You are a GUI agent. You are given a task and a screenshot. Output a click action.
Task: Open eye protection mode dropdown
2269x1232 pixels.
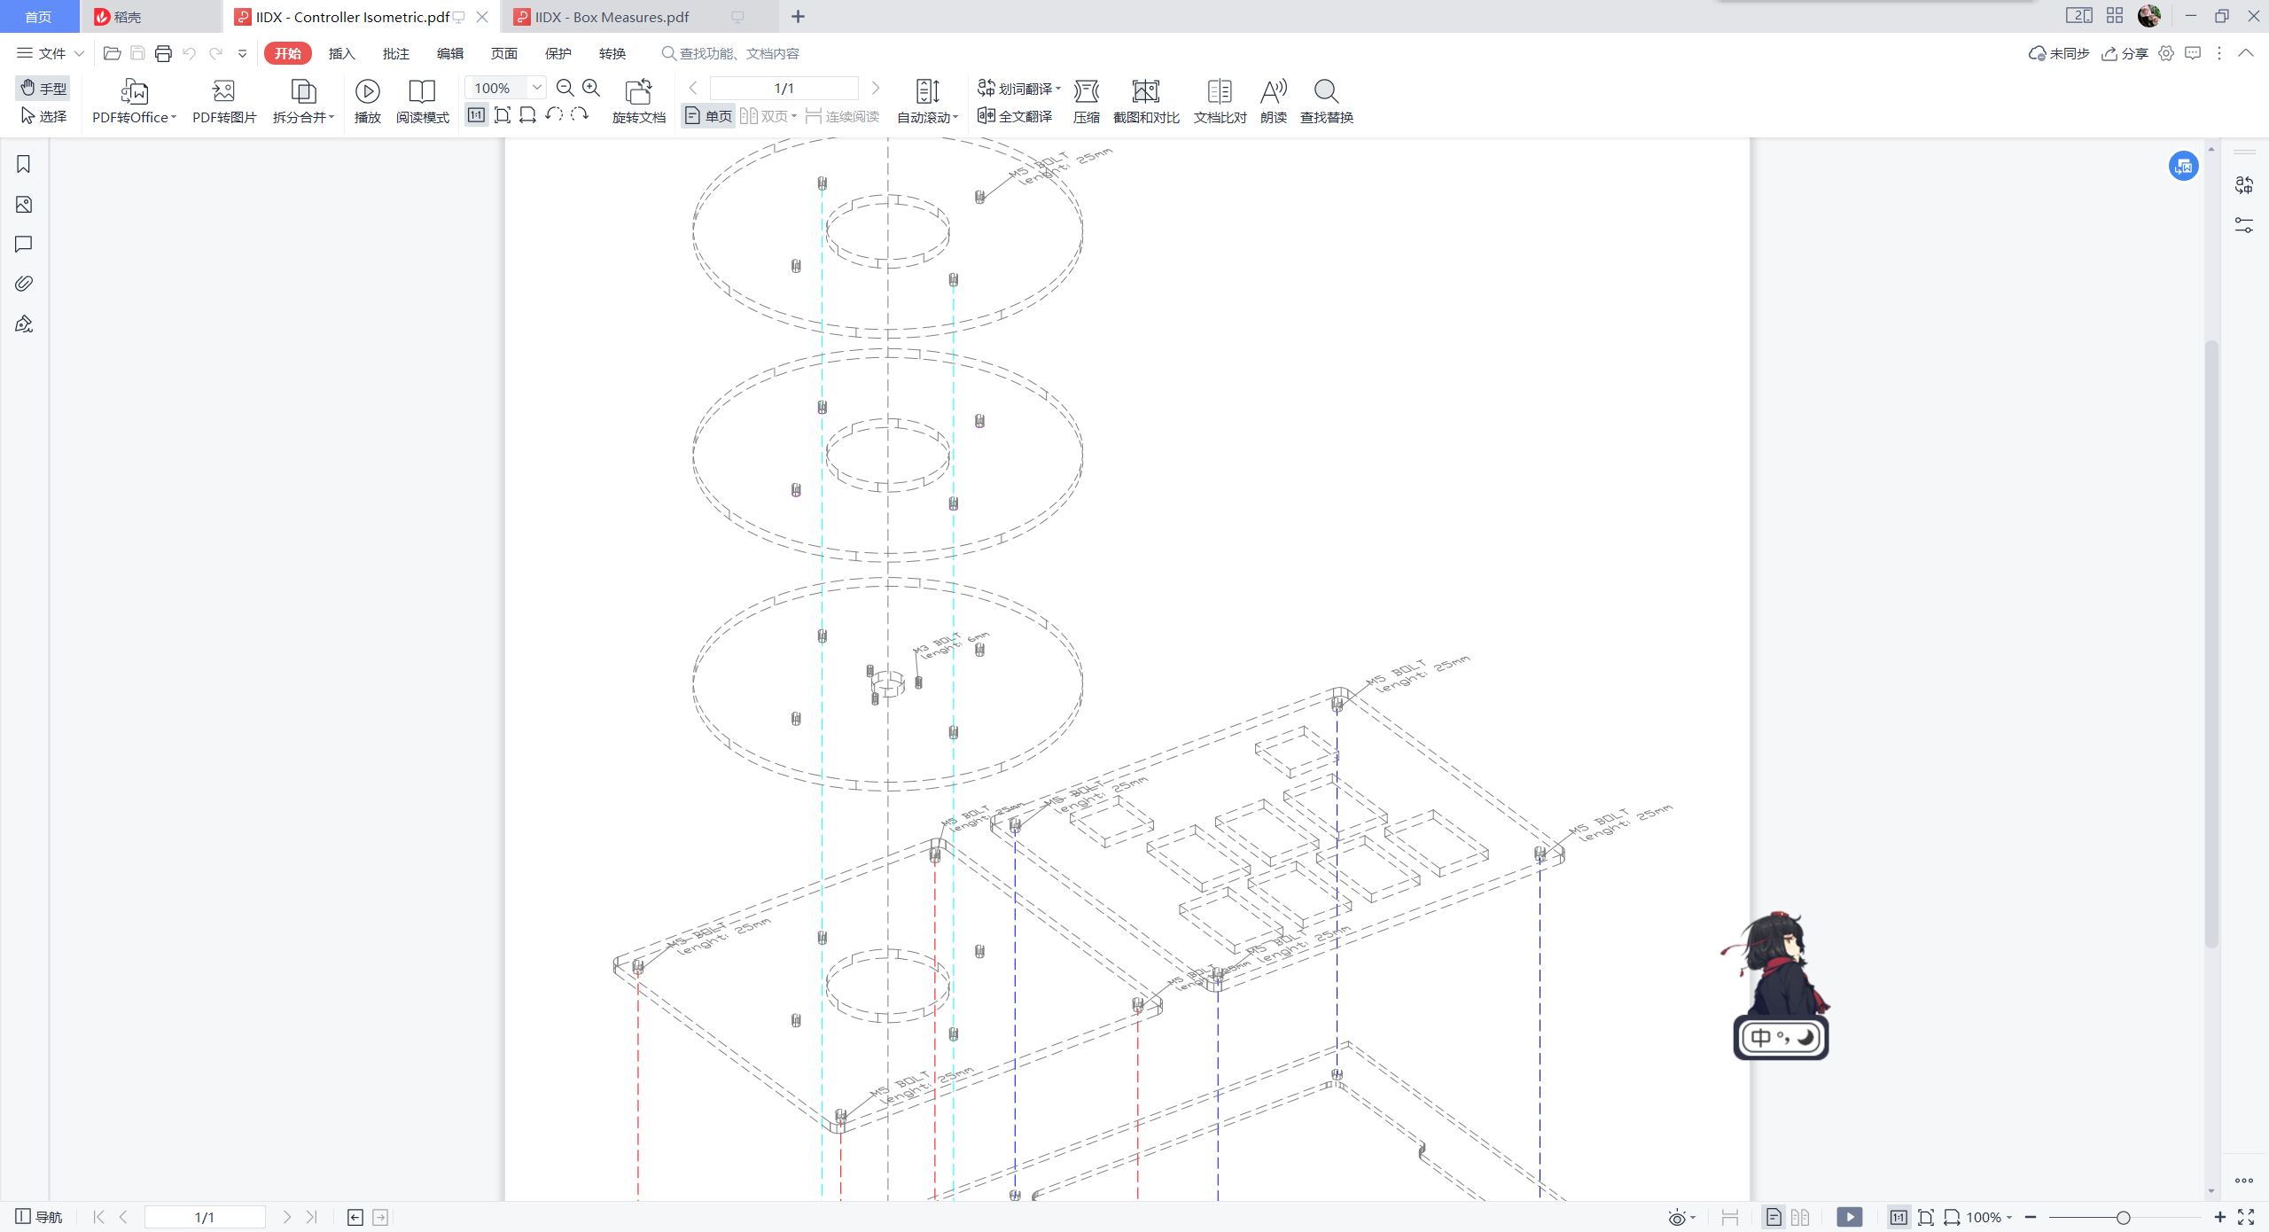[1681, 1217]
